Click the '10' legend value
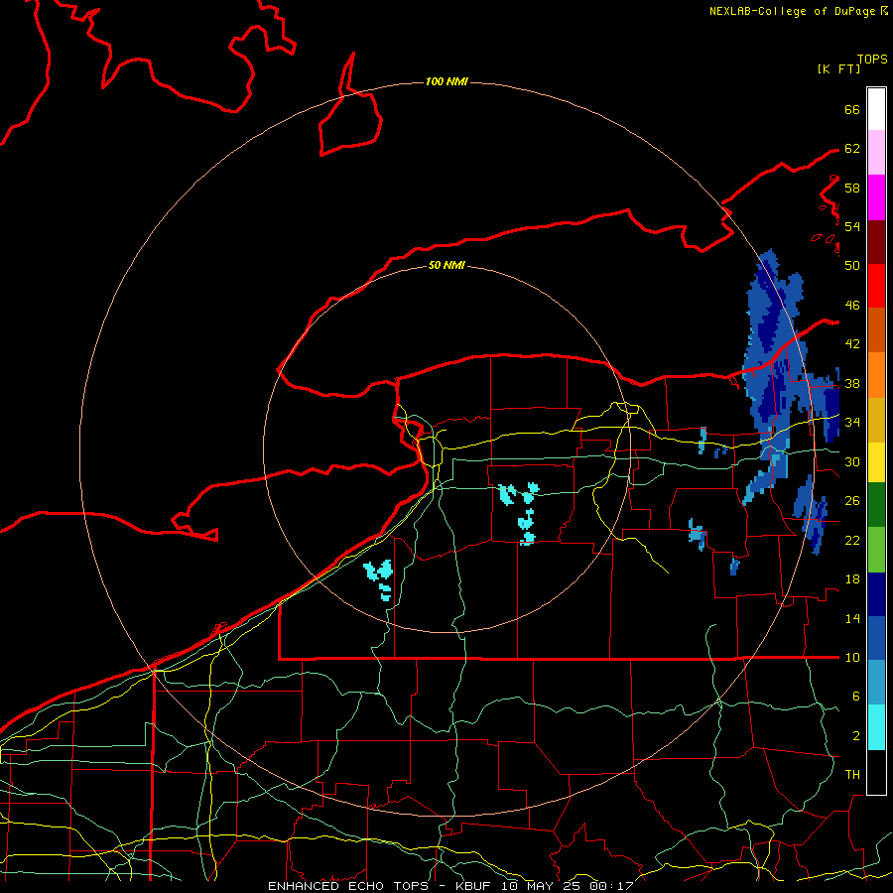Viewport: 893px width, 893px height. pos(852,657)
